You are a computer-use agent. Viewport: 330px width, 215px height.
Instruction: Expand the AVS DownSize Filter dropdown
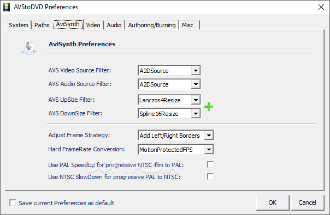pyautogui.click(x=196, y=114)
